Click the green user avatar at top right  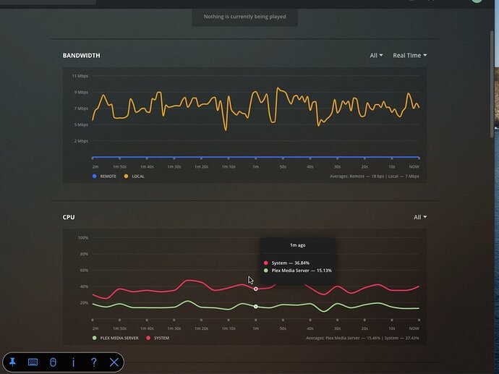click(x=477, y=1)
